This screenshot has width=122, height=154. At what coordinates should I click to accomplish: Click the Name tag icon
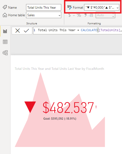(x=5, y=7)
